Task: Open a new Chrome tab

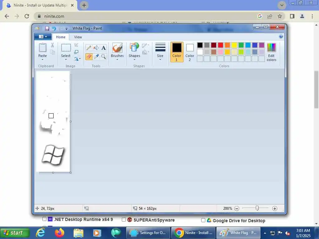Action: coord(84,5)
